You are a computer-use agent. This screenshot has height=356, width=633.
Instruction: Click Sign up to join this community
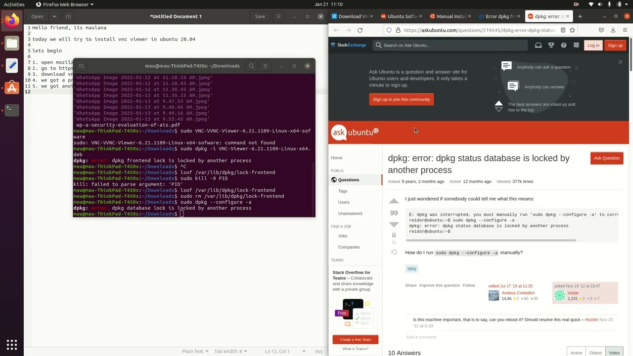(x=401, y=99)
